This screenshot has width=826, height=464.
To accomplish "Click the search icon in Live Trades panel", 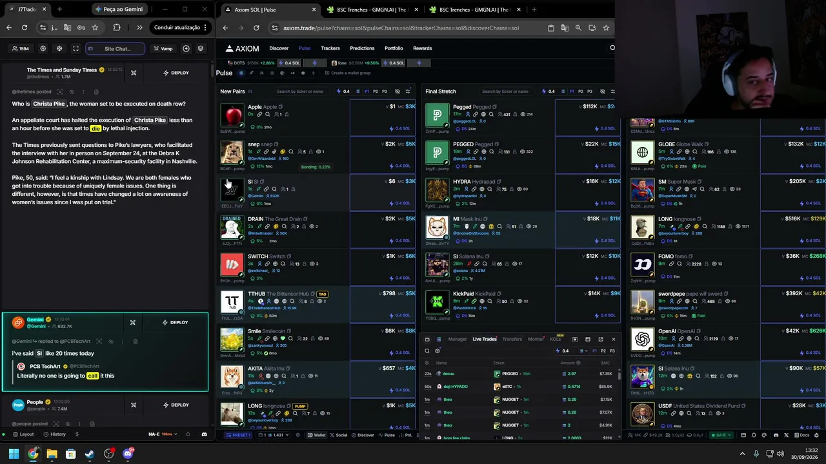I will point(427,351).
